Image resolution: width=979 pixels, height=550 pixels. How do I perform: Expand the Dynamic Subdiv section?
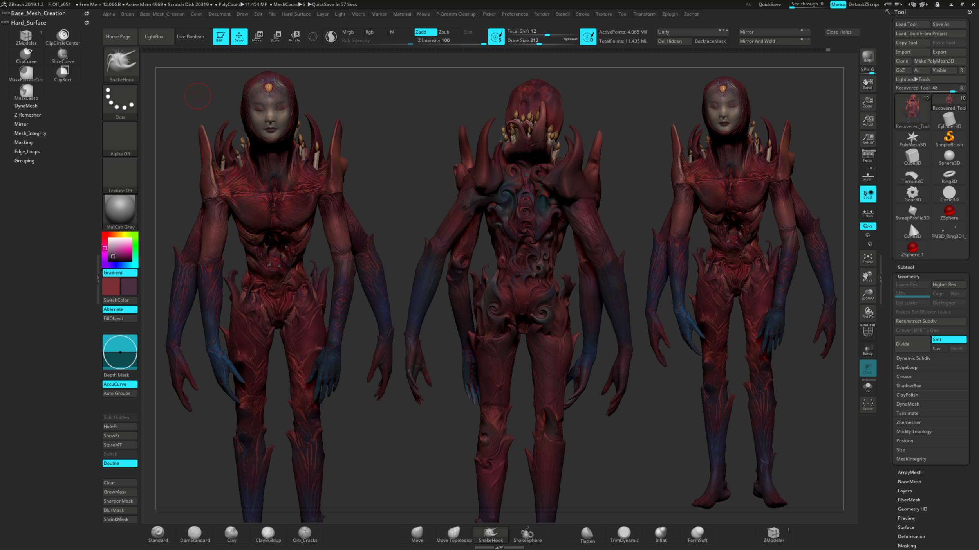click(913, 358)
